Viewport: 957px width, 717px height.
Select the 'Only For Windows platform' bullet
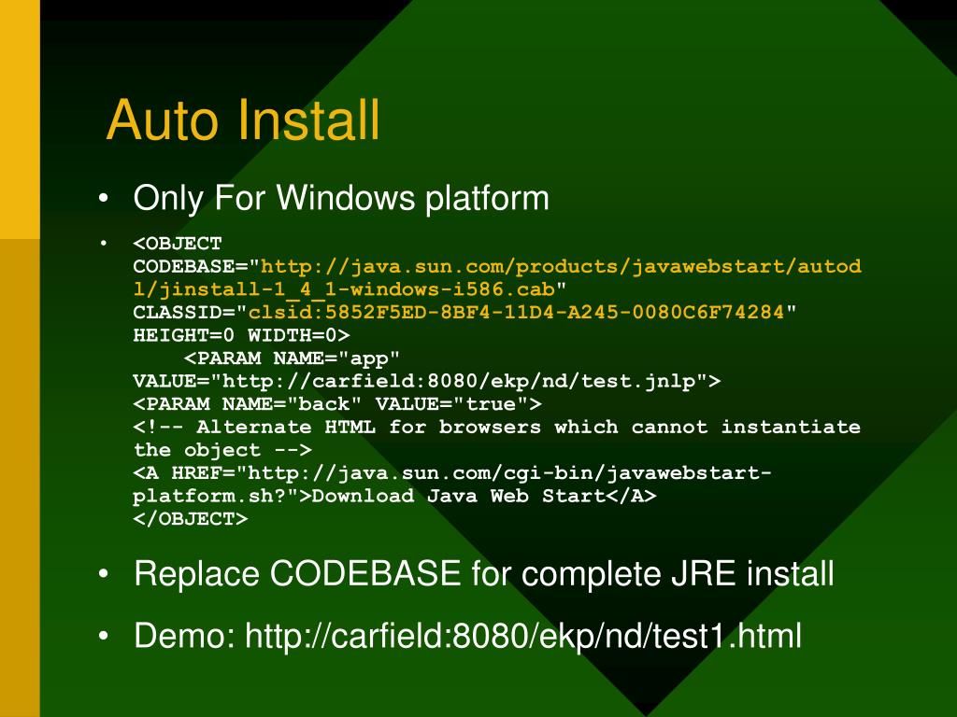tap(341, 198)
